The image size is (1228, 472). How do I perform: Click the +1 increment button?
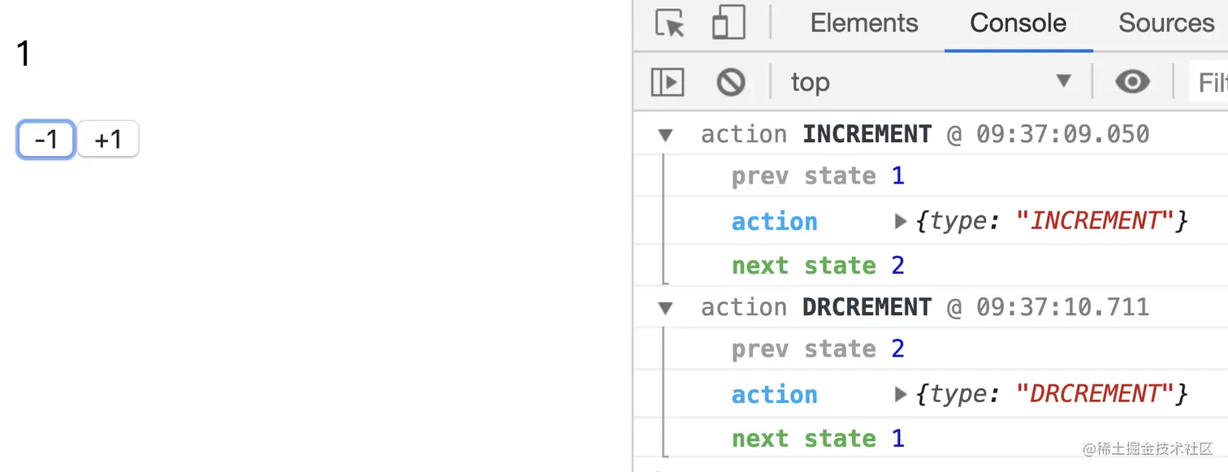point(108,139)
